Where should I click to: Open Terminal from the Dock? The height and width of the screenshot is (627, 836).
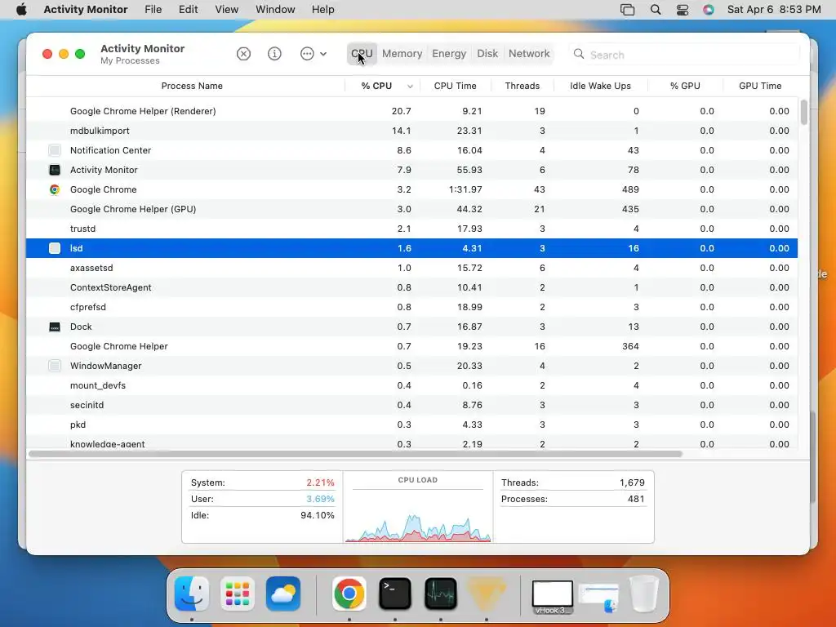(x=395, y=594)
